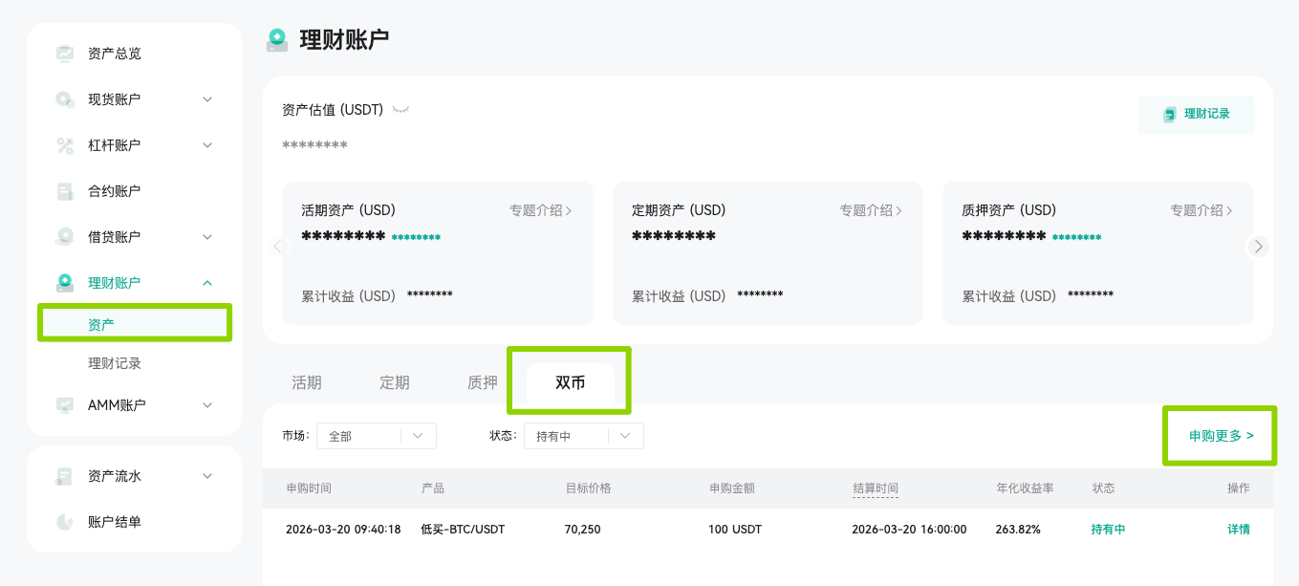
Task: Click the 现货账户 sidebar icon
Action: click(65, 99)
